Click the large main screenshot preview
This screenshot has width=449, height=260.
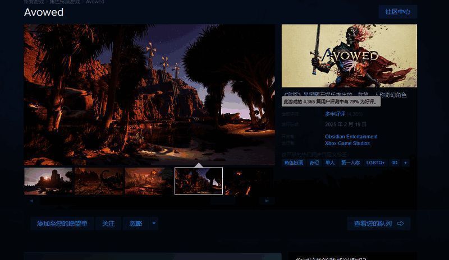coord(149,94)
